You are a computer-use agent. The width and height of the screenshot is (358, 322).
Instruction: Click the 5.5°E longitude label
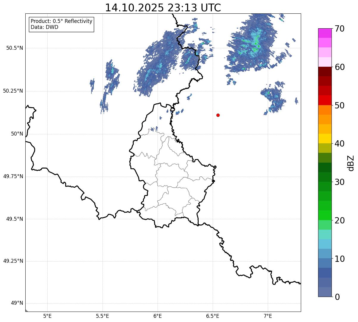point(102,316)
